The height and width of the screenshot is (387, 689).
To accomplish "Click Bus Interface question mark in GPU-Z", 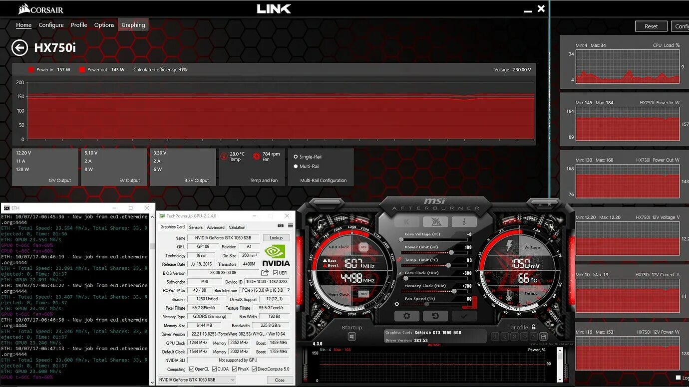I will [288, 290].
